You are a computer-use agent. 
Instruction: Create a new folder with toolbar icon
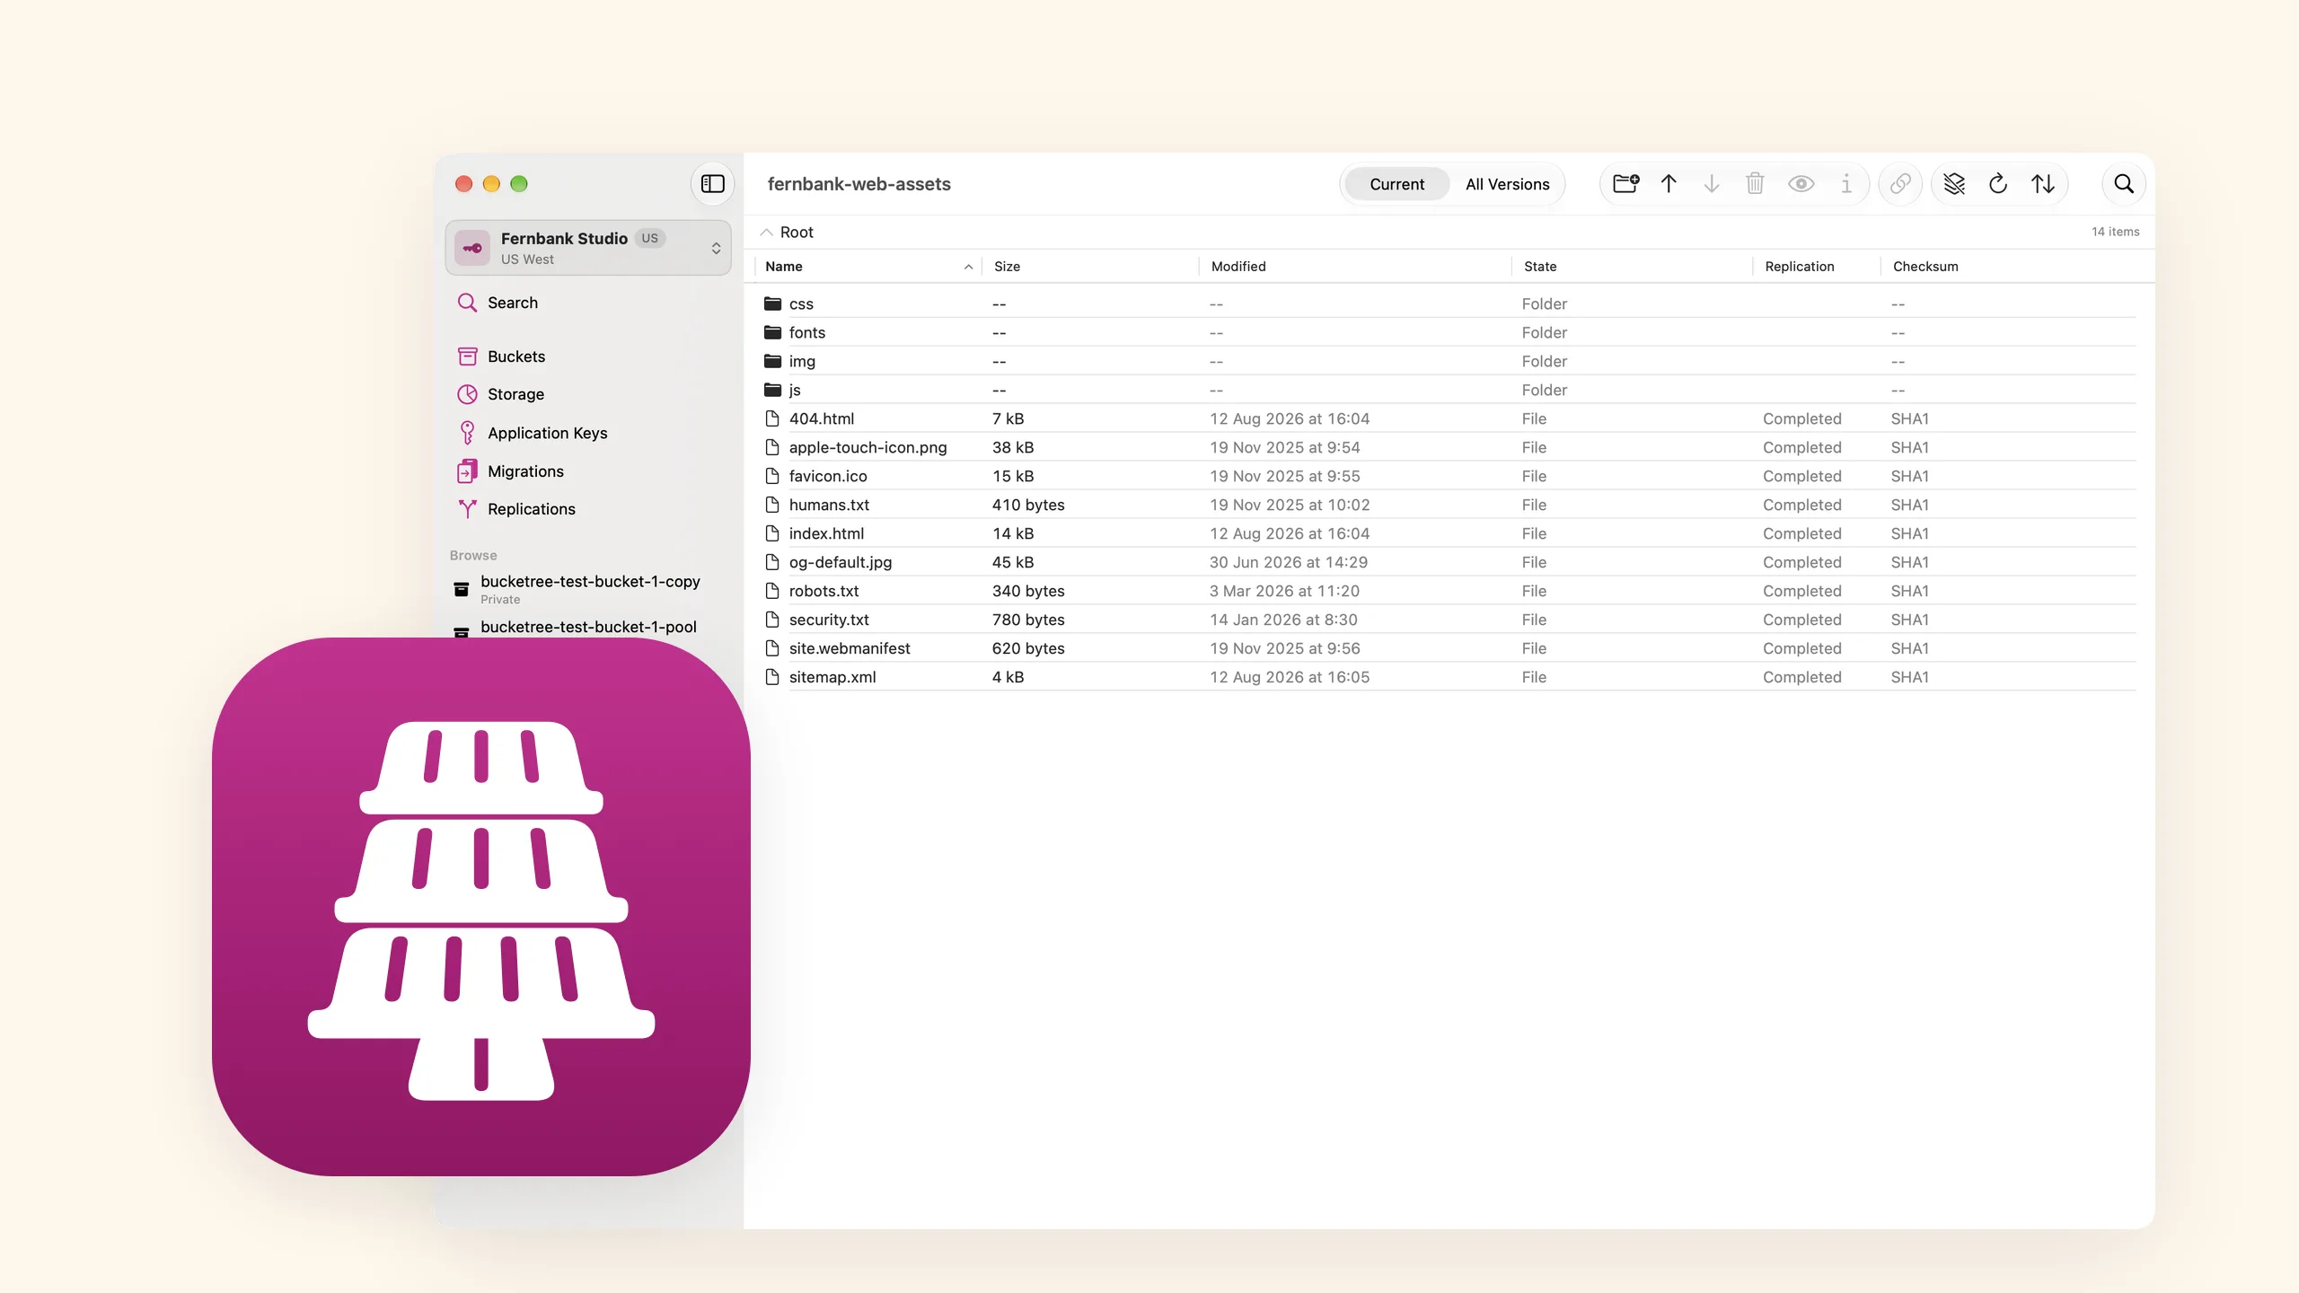(x=1625, y=184)
